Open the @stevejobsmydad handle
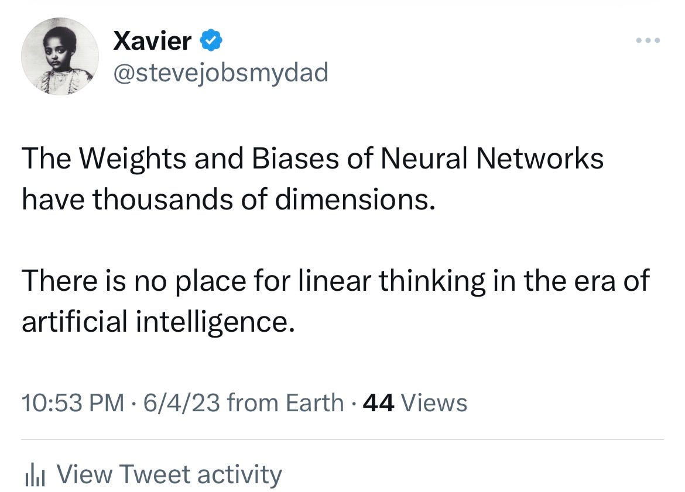Screen dimensions: 685x492 (x=221, y=73)
